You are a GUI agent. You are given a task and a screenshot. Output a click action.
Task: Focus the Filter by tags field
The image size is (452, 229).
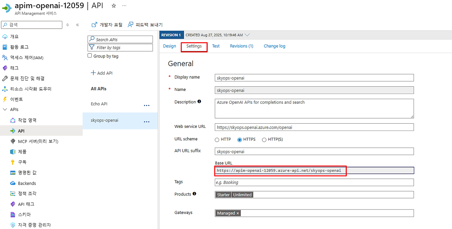[x=120, y=48]
